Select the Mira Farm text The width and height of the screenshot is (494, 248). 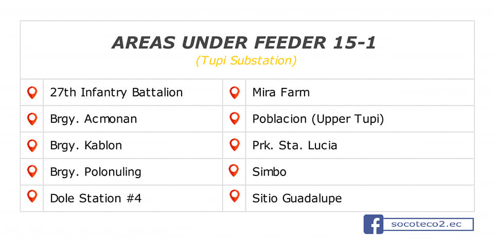click(281, 92)
